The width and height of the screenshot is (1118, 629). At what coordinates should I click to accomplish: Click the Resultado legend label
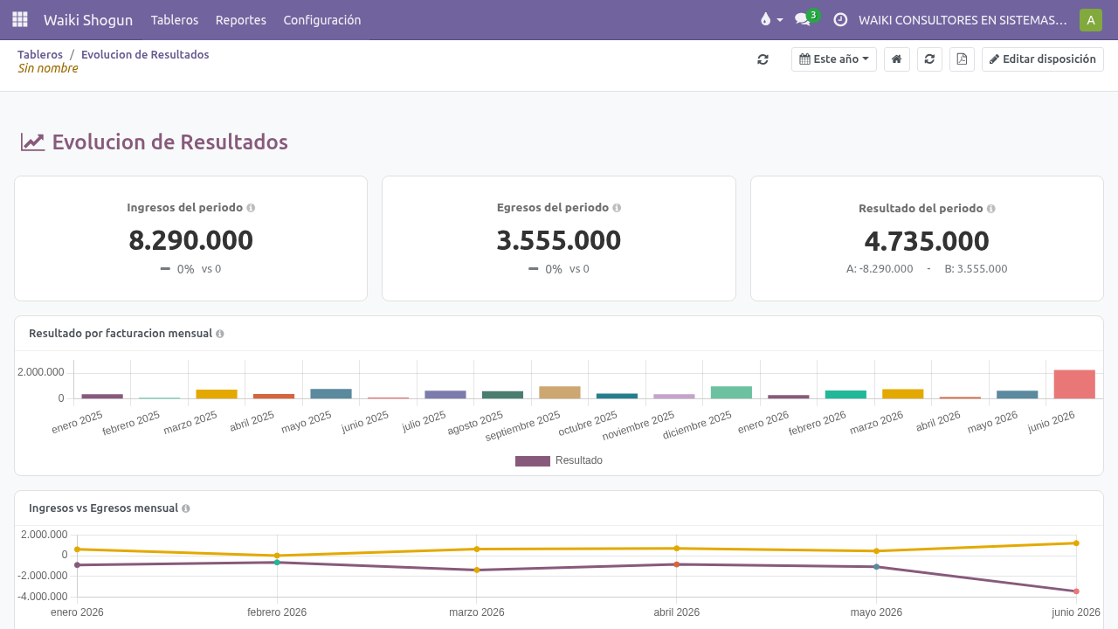[579, 460]
